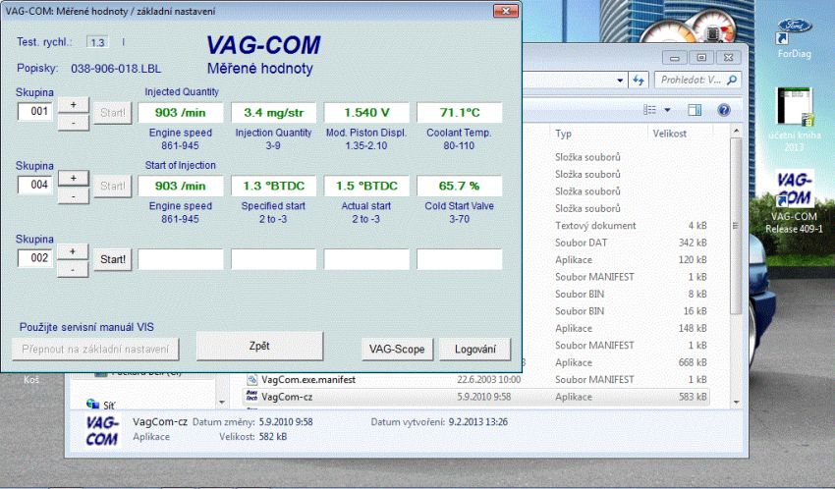This screenshot has width=835, height=489.
Task: Click the refresh icon beside the address bar
Action: (x=639, y=81)
